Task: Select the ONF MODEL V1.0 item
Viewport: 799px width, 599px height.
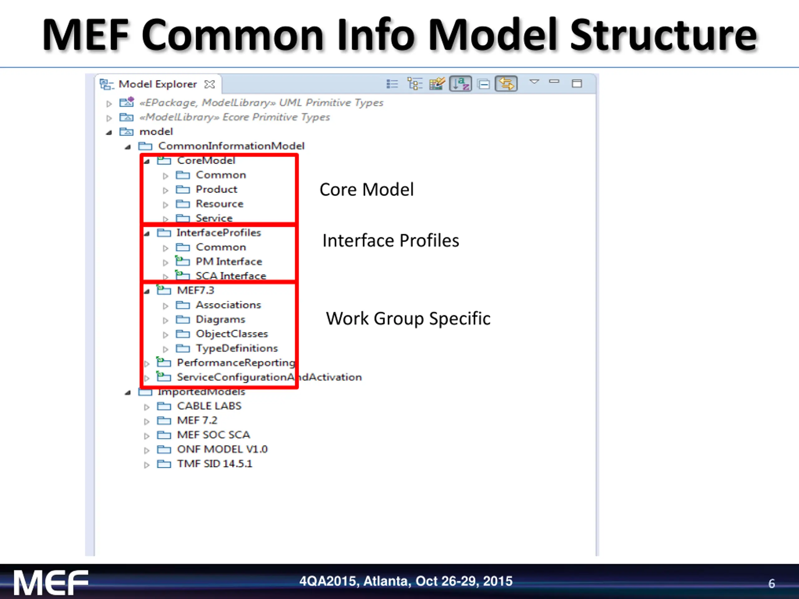Action: (222, 450)
